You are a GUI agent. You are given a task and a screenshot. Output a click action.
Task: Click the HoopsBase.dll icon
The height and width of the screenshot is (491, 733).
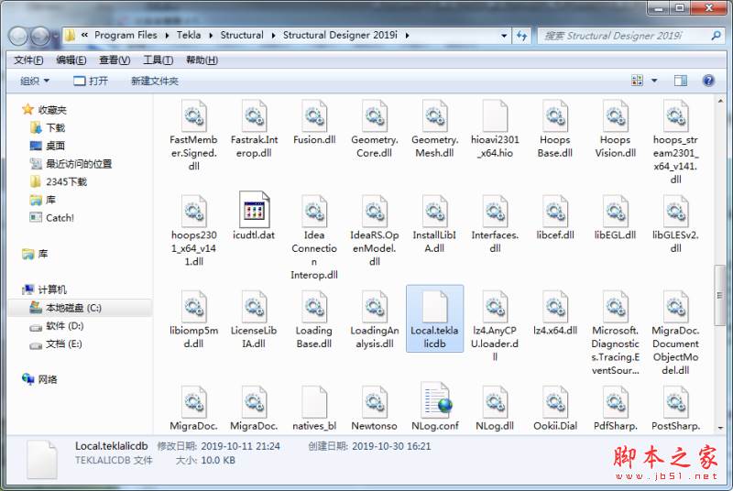(x=555, y=115)
